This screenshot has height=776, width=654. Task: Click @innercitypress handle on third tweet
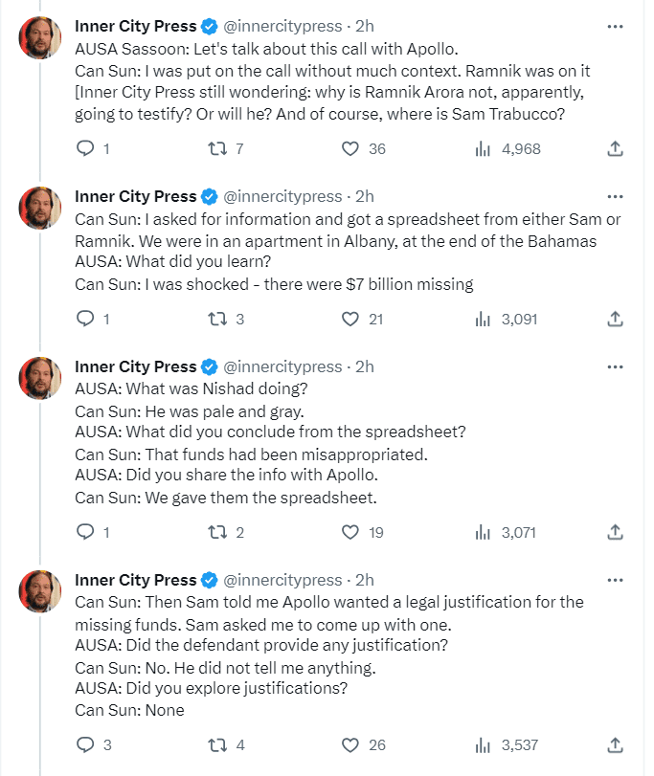point(282,366)
